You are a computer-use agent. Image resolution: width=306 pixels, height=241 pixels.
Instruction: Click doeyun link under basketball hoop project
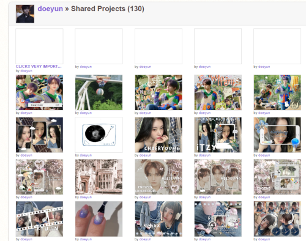tap(86, 113)
